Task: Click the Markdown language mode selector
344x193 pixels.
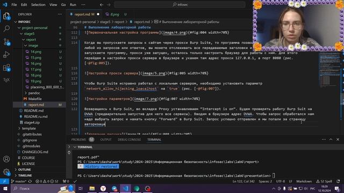Action: click(304, 181)
